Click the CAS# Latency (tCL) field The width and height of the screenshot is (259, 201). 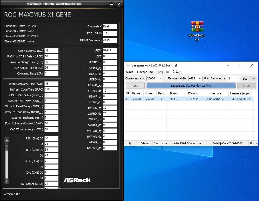(x=51, y=51)
